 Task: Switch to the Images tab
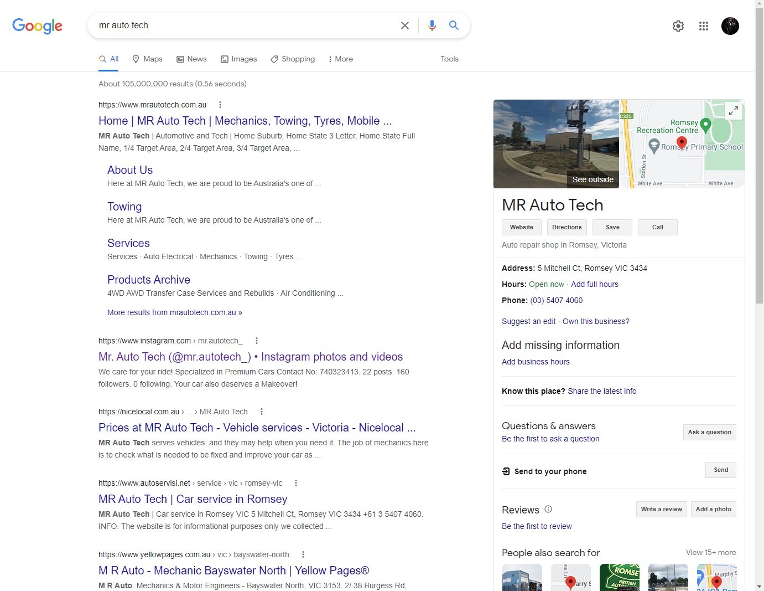(x=239, y=59)
